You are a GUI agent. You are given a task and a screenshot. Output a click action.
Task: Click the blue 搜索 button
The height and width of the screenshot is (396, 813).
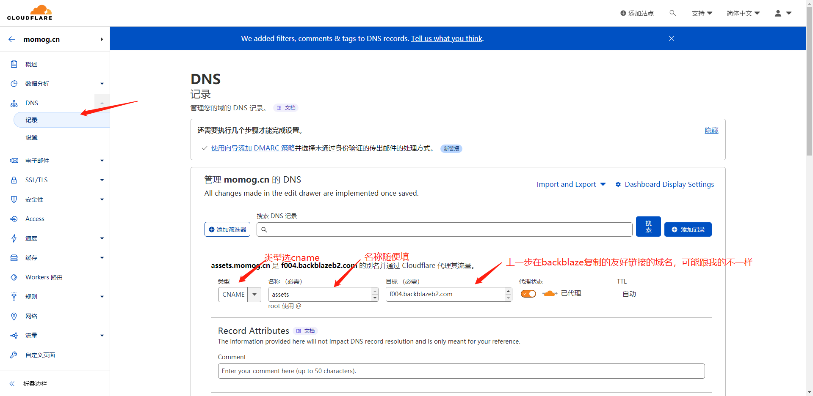tap(648, 227)
